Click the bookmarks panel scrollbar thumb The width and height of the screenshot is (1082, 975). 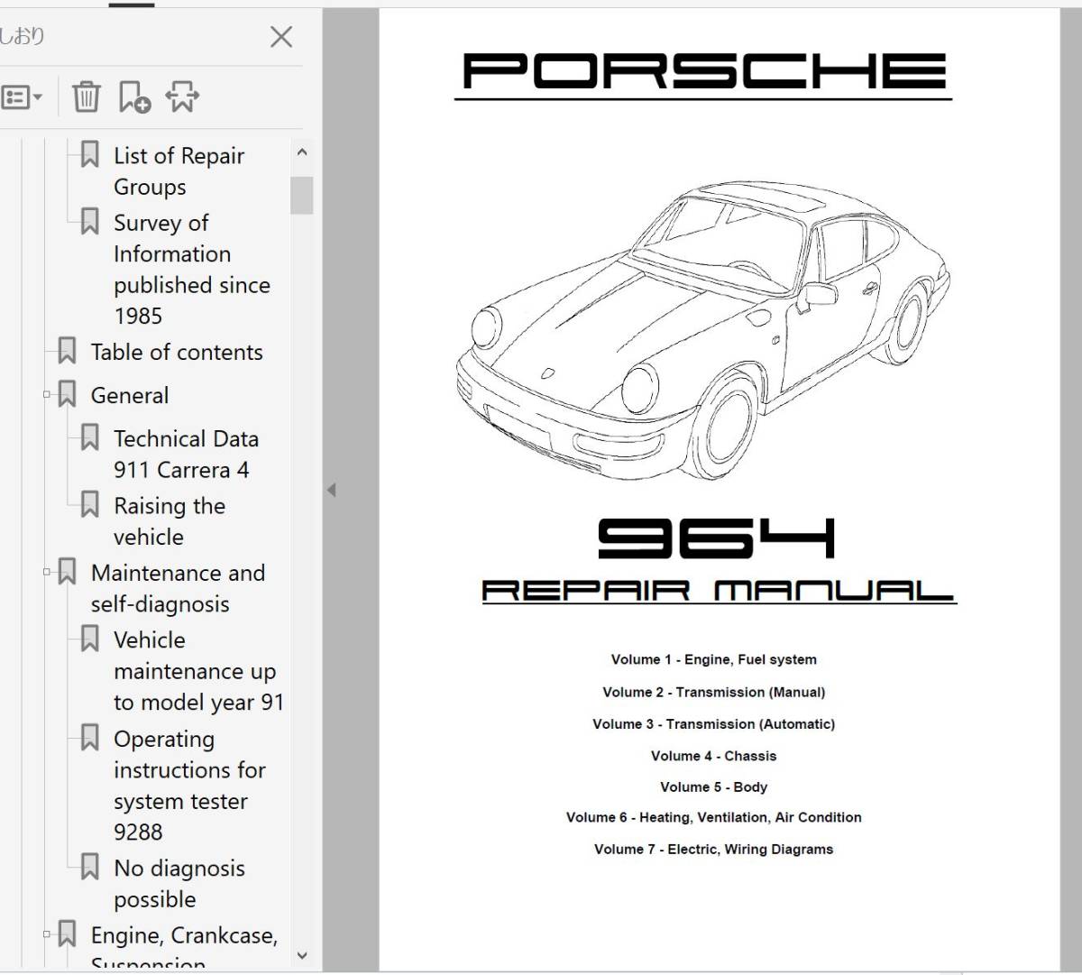tap(302, 195)
